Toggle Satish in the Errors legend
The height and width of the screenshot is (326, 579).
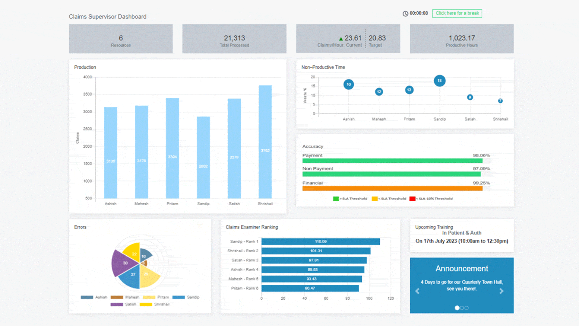pyautogui.click(x=123, y=304)
